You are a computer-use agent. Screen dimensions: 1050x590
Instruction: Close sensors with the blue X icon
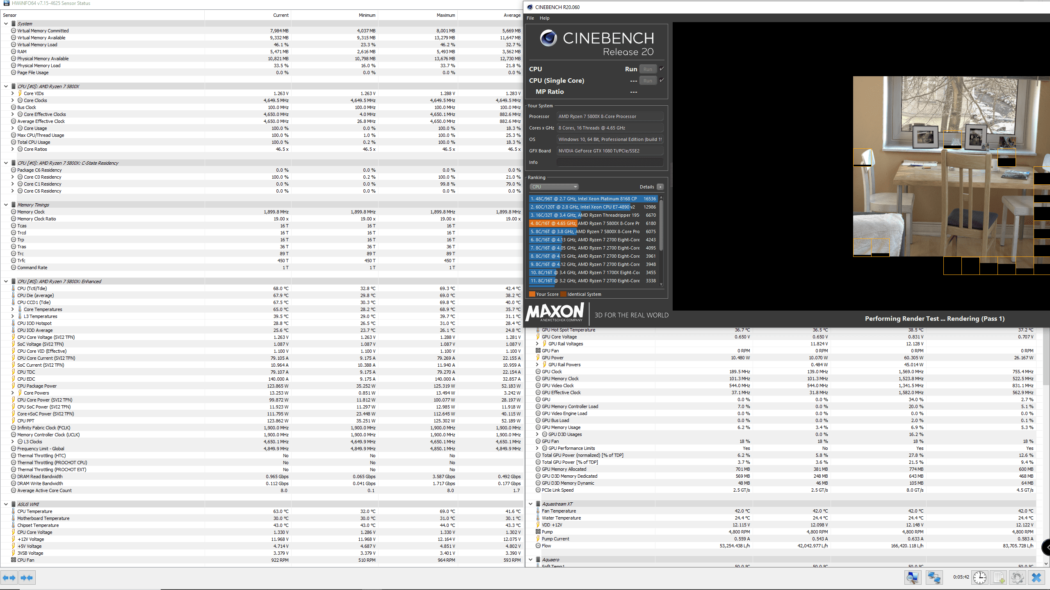pos(1036,578)
